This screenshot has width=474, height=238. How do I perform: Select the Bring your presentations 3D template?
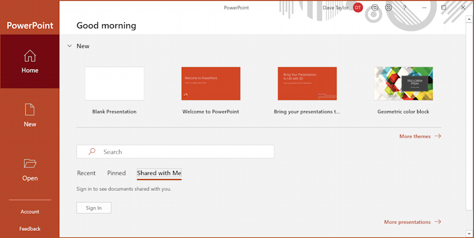[x=307, y=83]
